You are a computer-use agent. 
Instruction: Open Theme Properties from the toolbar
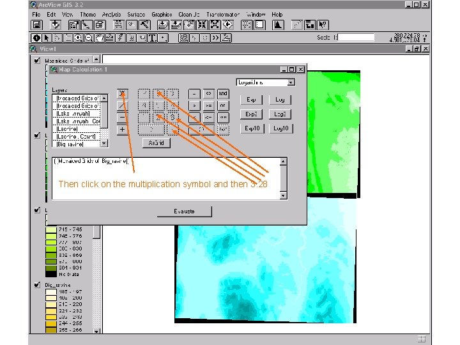pos(73,25)
